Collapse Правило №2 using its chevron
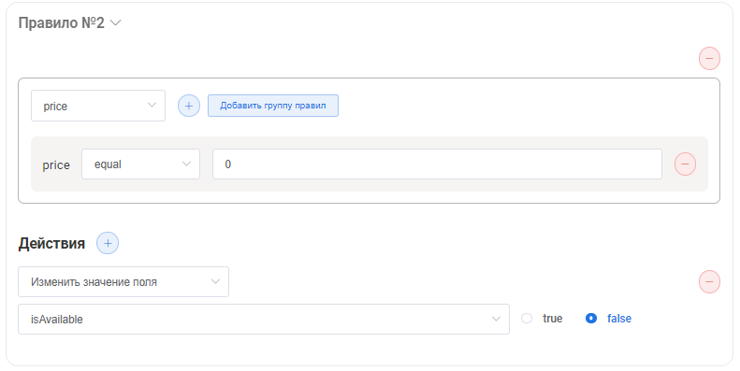Screen dimensions: 740x371 (116, 22)
